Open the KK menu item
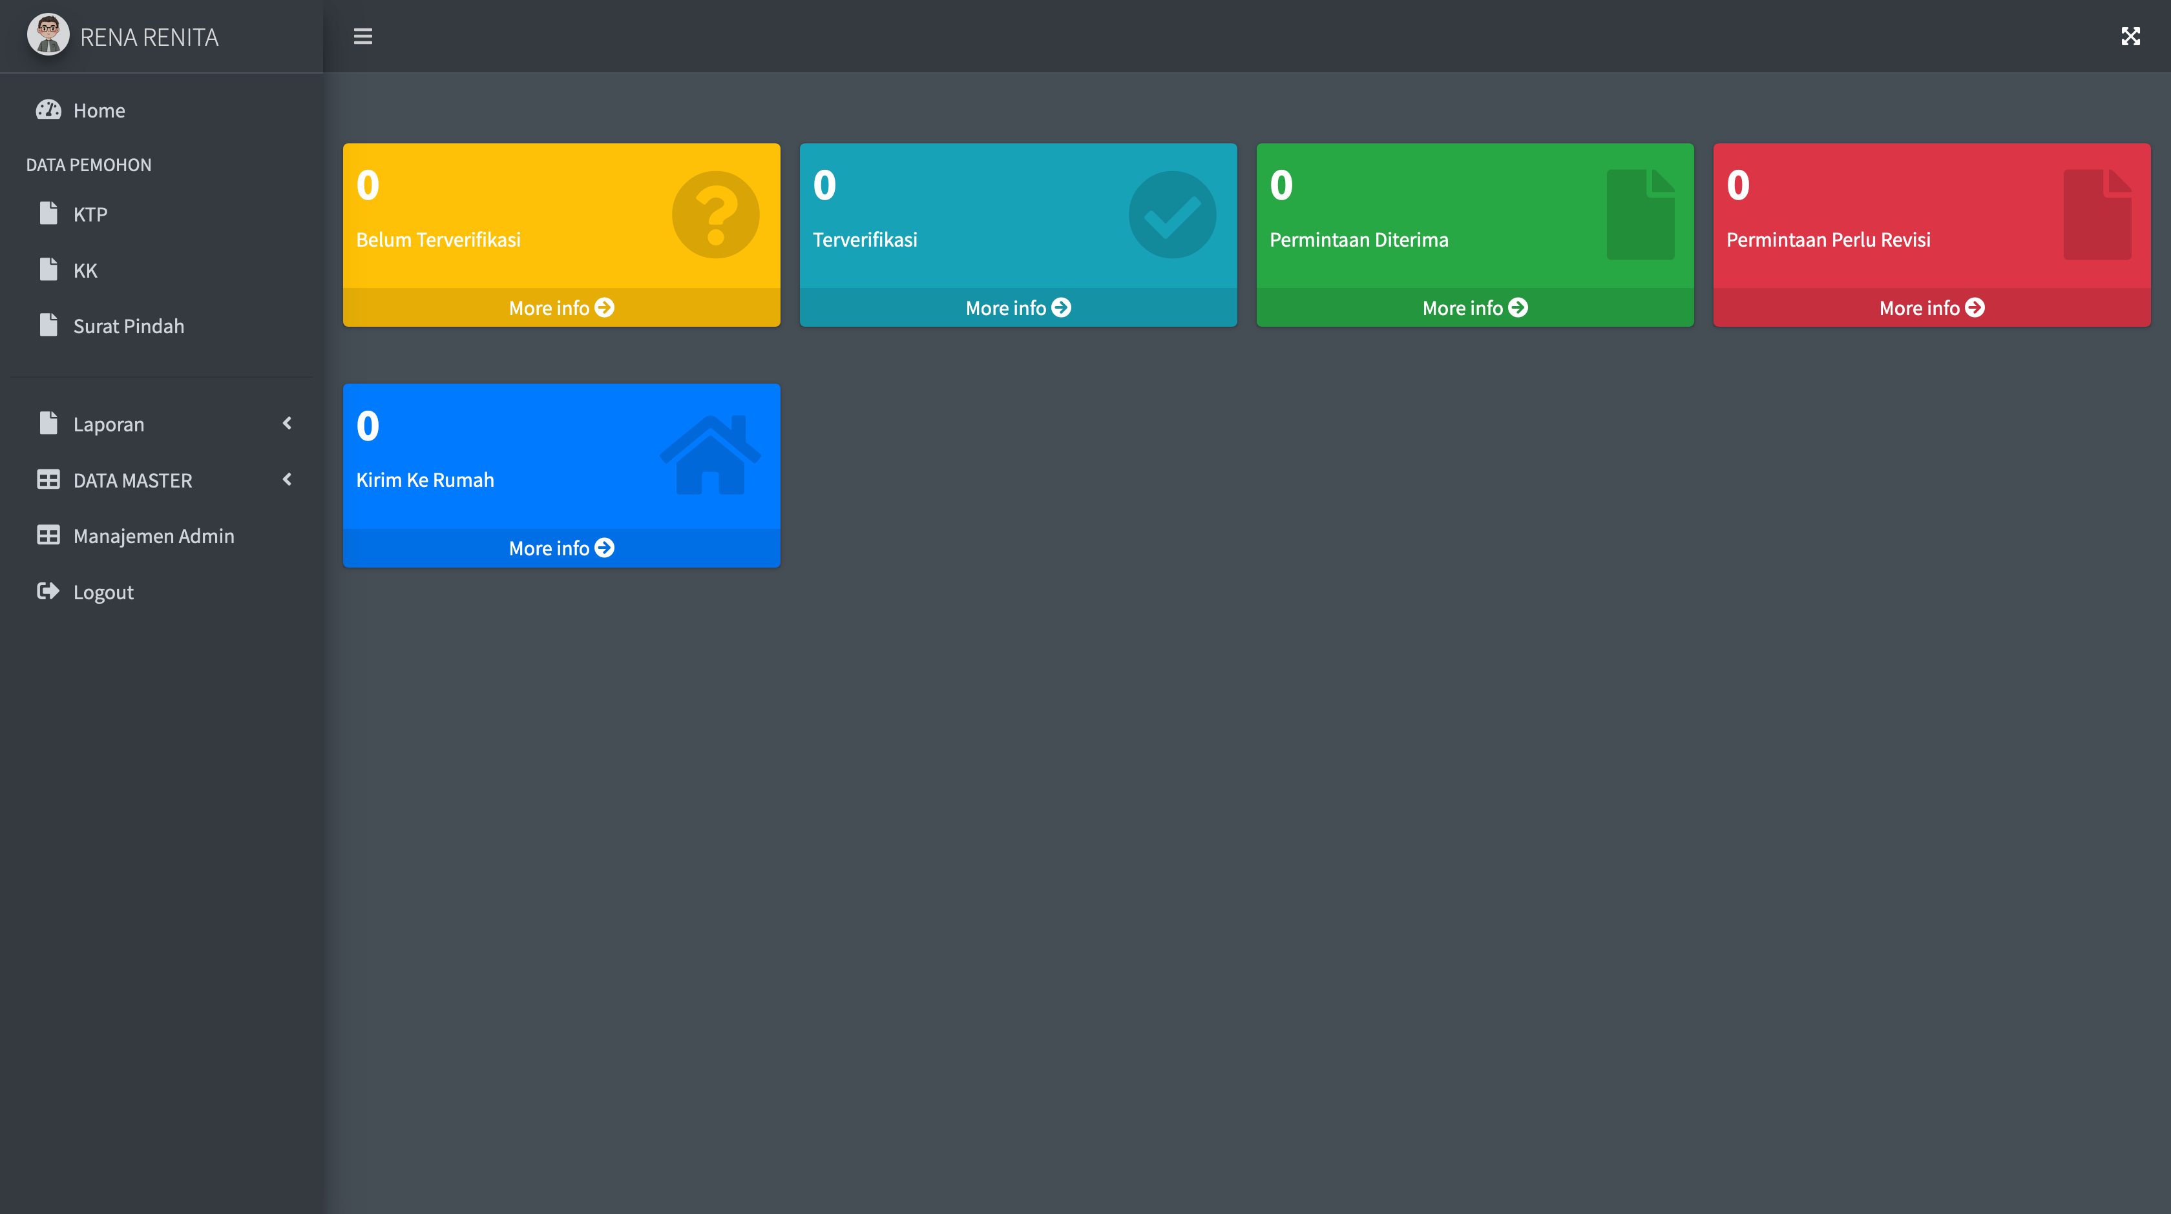The image size is (2171, 1214). pos(85,271)
